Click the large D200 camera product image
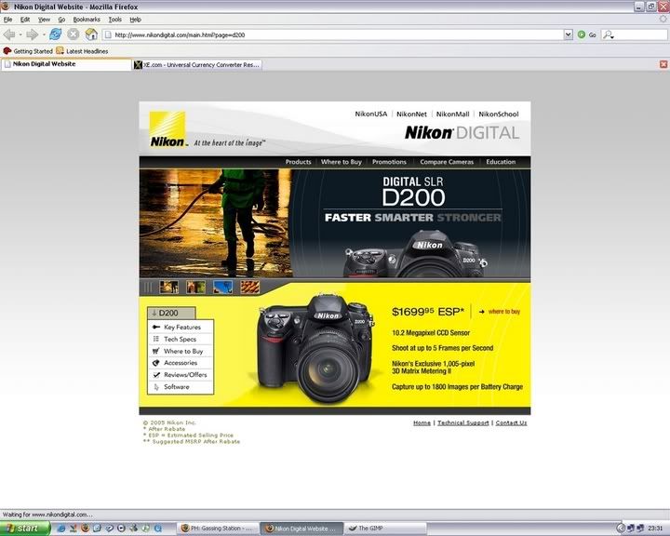The image size is (670, 536). coord(315,348)
